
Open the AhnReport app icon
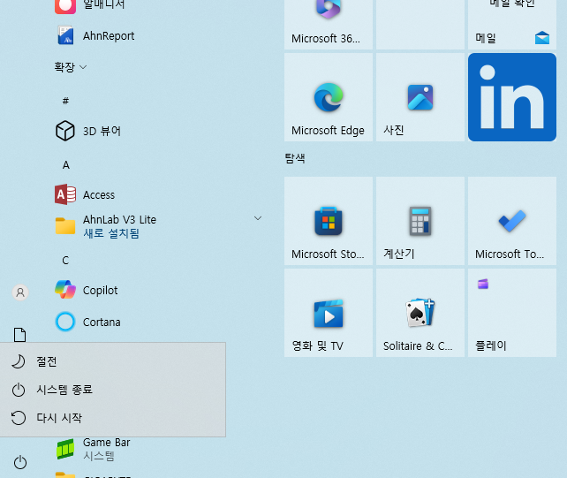65,35
